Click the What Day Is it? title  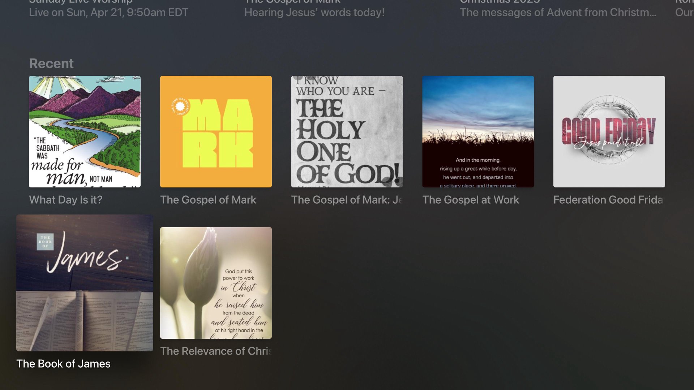[x=66, y=200]
